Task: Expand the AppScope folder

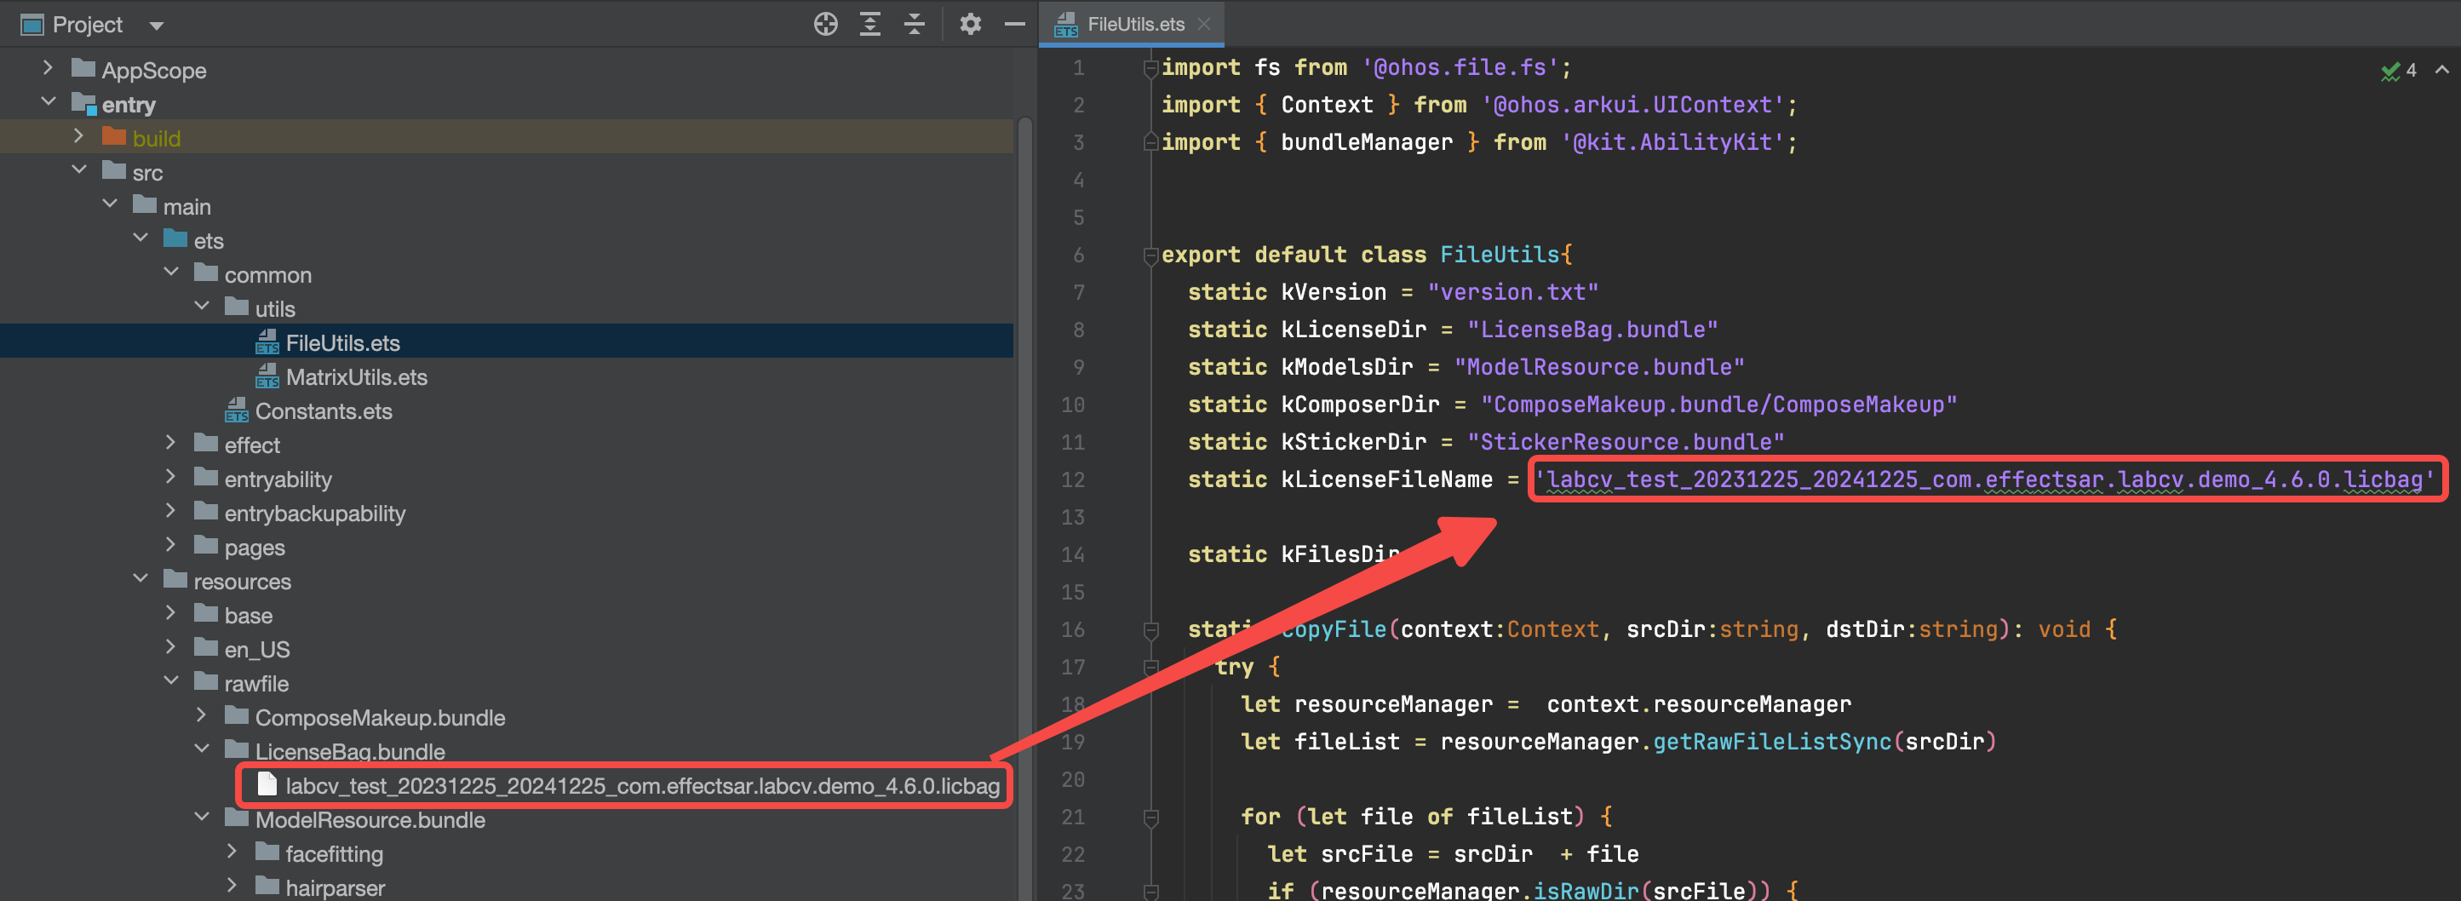Action: [48, 69]
